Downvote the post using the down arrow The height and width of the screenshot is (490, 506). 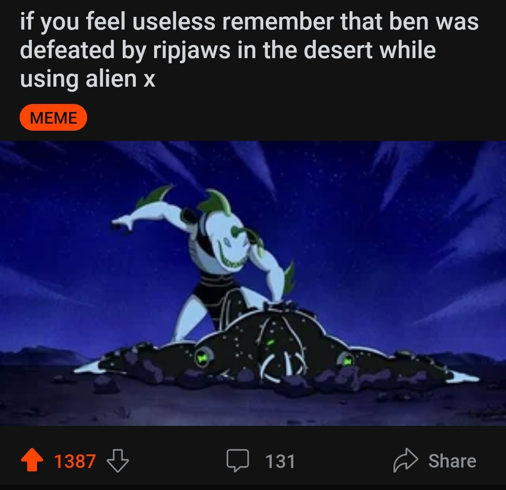[x=118, y=460]
